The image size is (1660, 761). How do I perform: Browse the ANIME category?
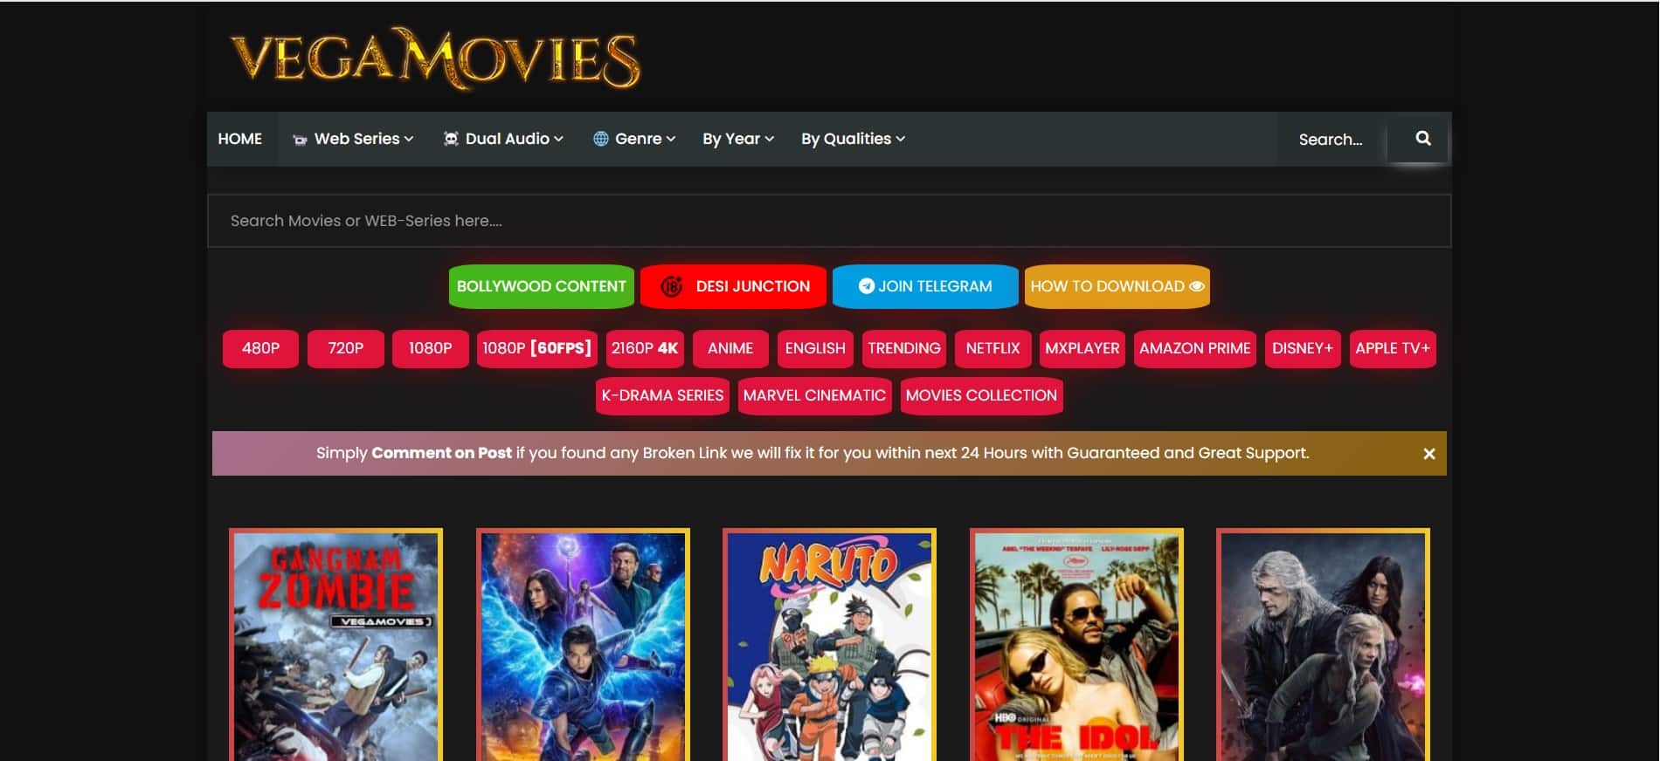coord(730,348)
